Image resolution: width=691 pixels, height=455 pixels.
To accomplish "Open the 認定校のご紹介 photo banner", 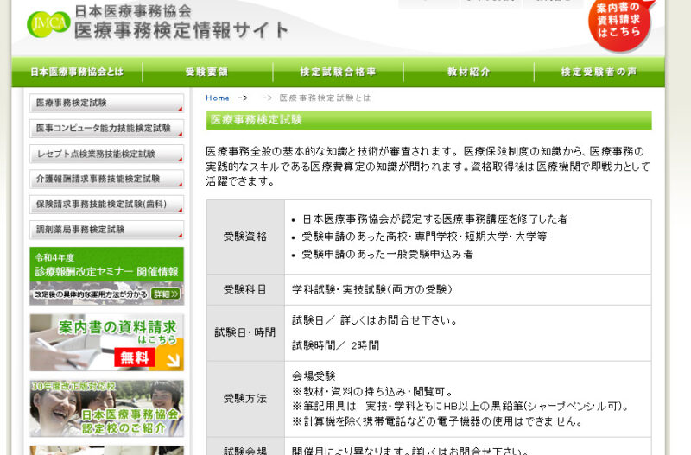I will (x=106, y=408).
